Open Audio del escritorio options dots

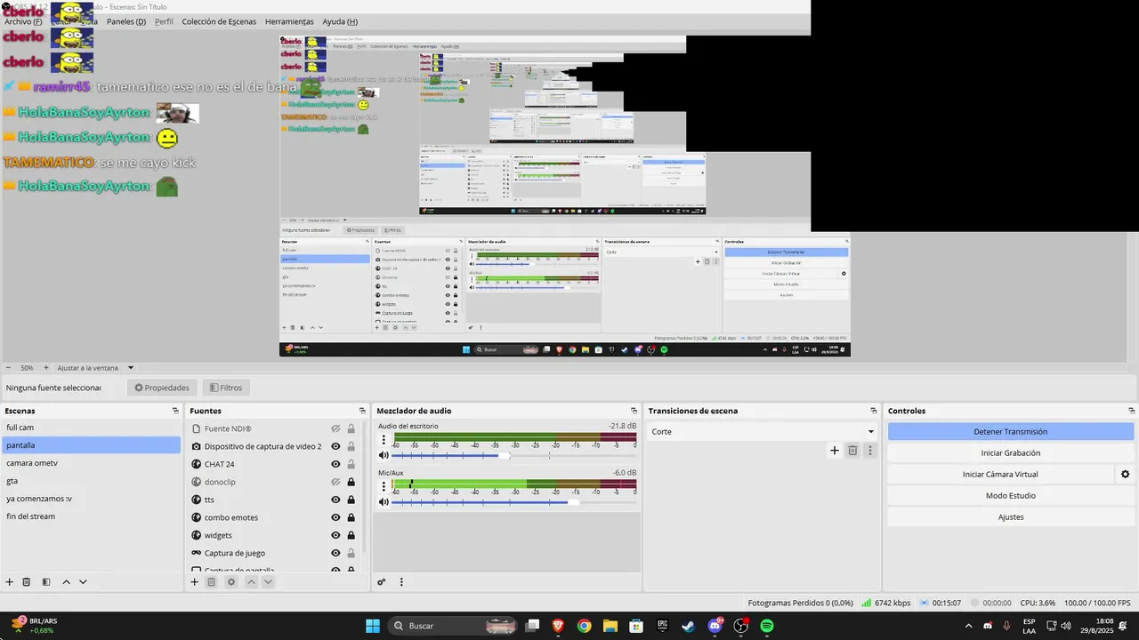[x=384, y=439]
